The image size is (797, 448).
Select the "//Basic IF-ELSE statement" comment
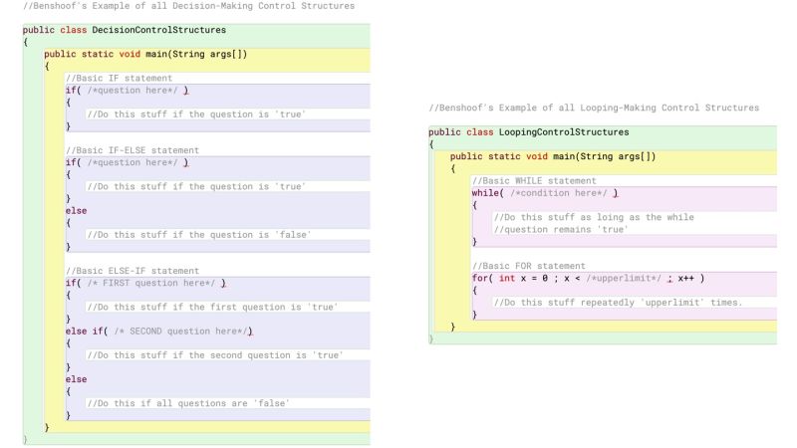point(133,150)
